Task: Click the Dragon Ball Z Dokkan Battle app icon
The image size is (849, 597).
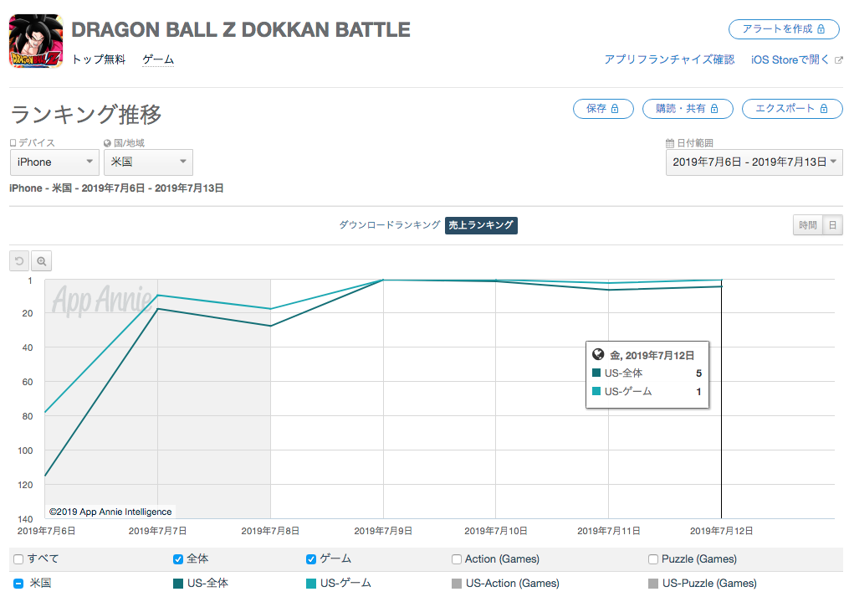Action: [x=36, y=41]
